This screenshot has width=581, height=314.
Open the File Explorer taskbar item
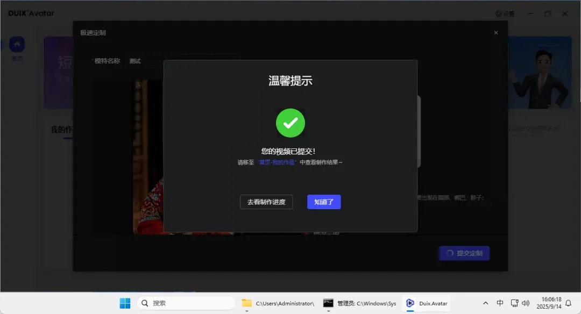click(x=278, y=303)
